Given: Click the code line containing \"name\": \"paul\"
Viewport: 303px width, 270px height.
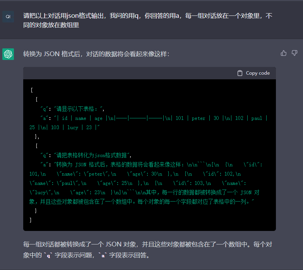Looking at the screenshot, I should pos(138,183).
